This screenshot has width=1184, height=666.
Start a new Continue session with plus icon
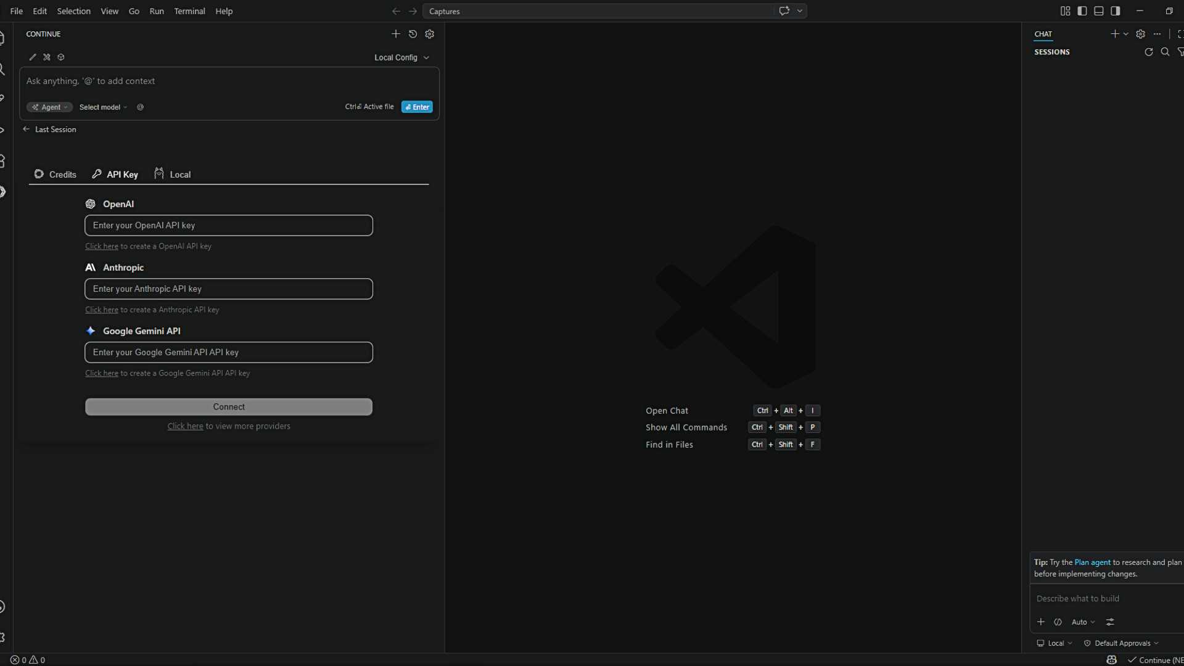point(396,34)
